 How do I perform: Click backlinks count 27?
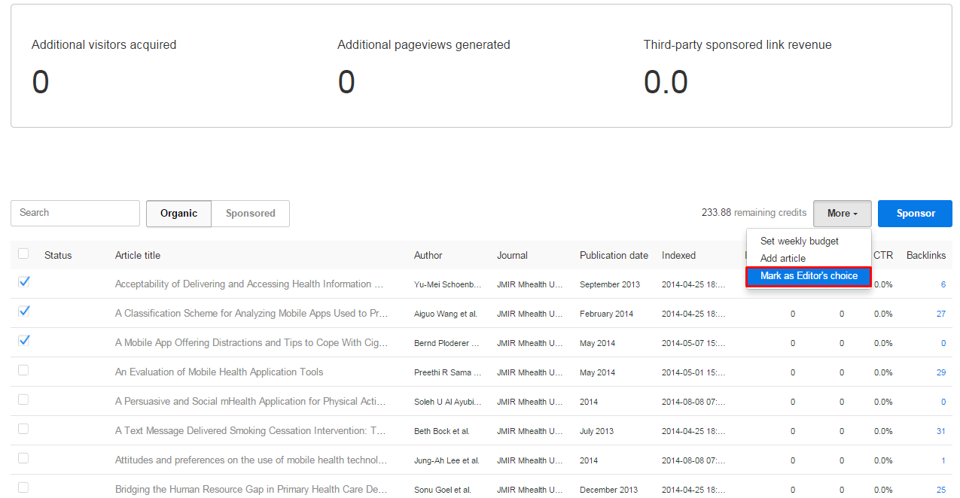pos(940,314)
